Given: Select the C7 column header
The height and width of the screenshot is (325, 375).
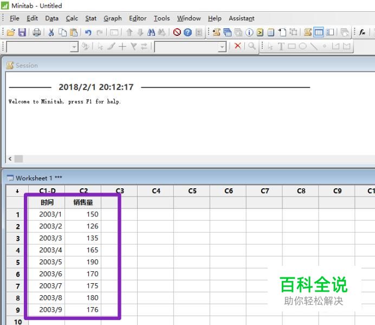Looking at the screenshot, I should (265, 191).
